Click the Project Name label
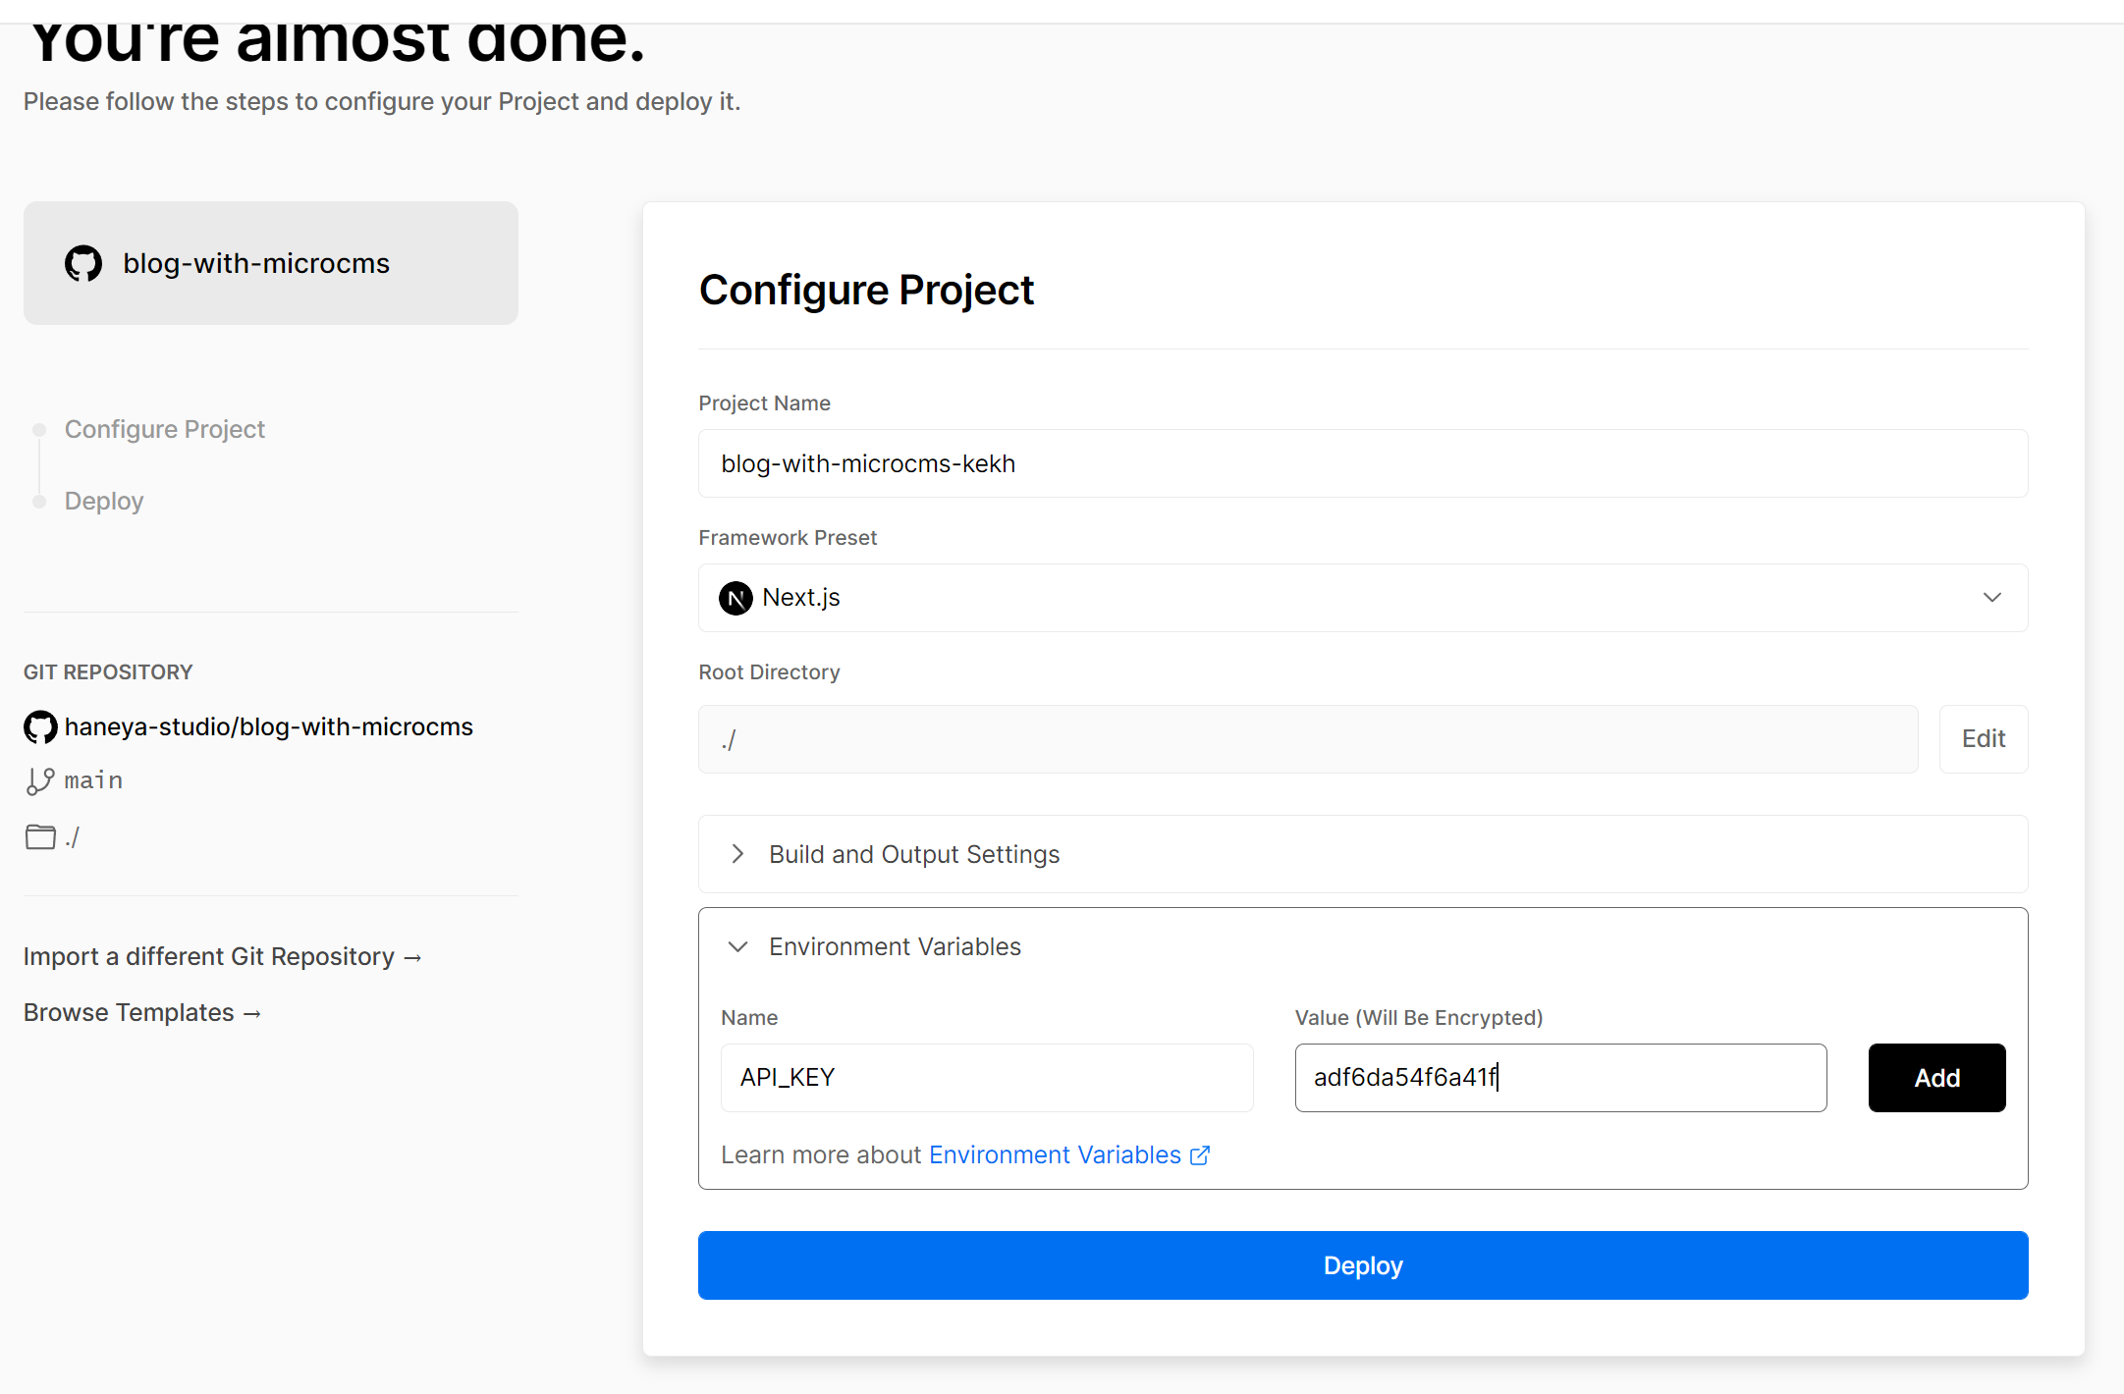Screen dimensions: 2124x1394 click(764, 403)
